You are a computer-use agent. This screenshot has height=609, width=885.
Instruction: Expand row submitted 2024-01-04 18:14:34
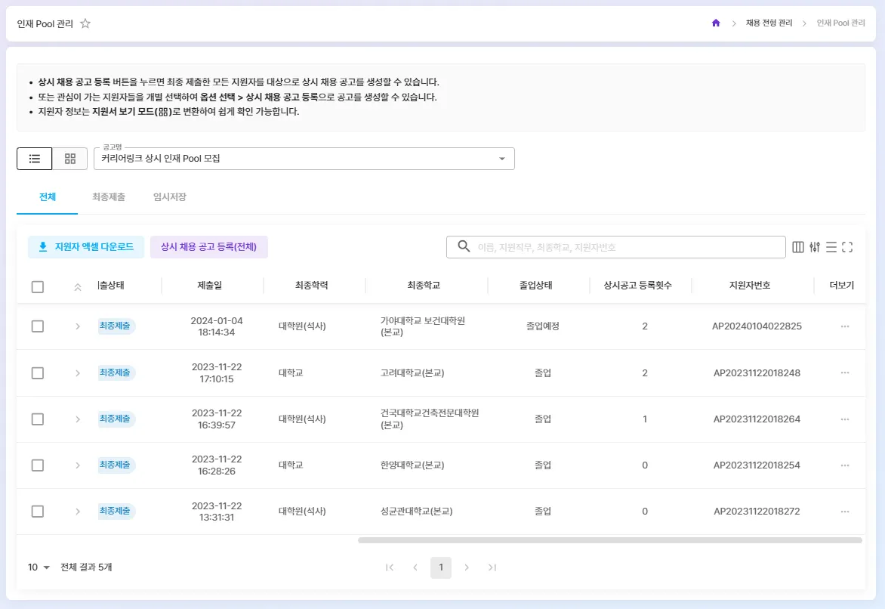pos(78,326)
